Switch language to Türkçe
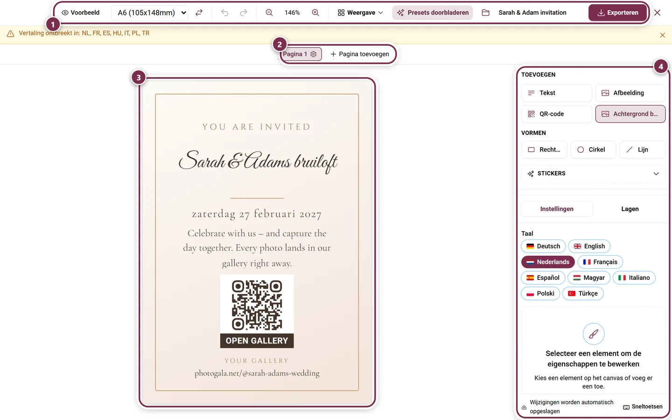Viewport: 672px width, 420px height. pyautogui.click(x=583, y=294)
